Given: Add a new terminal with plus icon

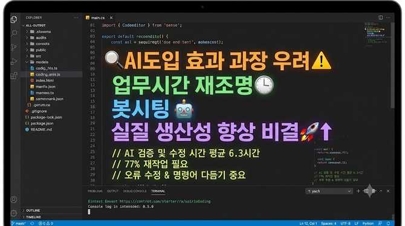Looking at the screenshot, I should (358, 191).
